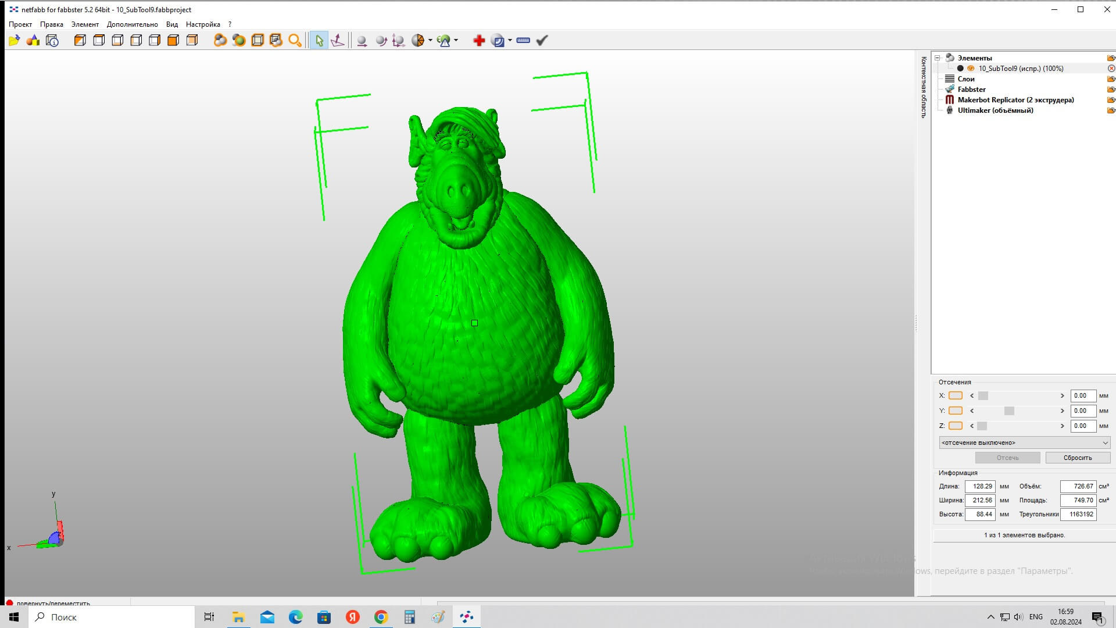The width and height of the screenshot is (1116, 628).
Task: Click the magnifier zoom icon in toolbar
Action: [x=295, y=40]
